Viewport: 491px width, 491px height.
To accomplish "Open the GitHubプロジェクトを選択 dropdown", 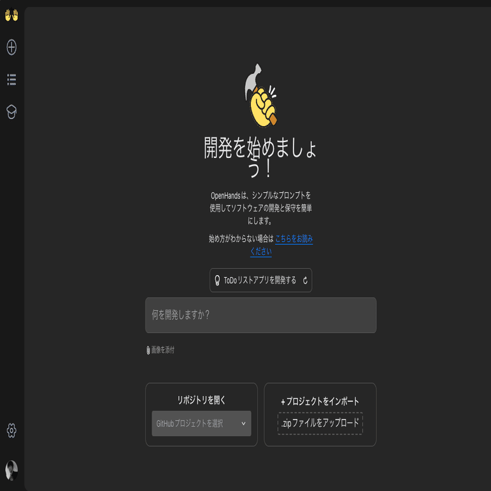I will [x=201, y=423].
